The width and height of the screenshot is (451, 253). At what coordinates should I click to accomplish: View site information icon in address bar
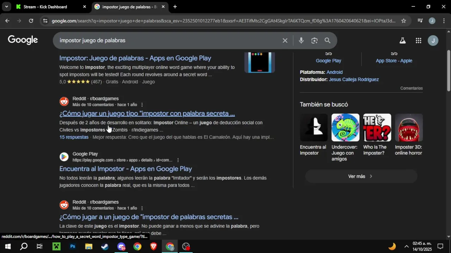45,21
